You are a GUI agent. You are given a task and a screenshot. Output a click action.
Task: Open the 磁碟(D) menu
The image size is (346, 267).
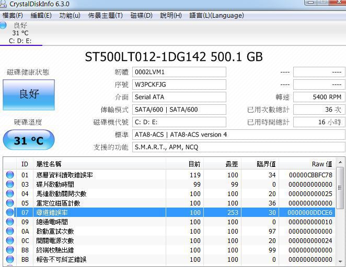coord(142,16)
